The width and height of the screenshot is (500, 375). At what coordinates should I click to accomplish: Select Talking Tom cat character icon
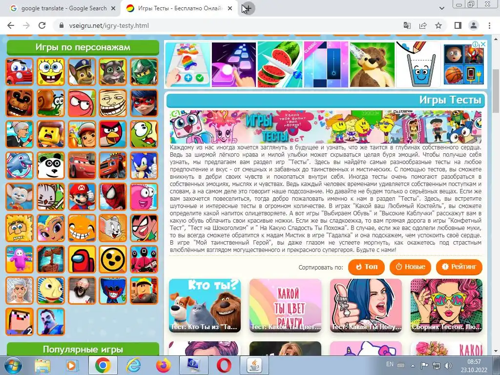[113, 72]
